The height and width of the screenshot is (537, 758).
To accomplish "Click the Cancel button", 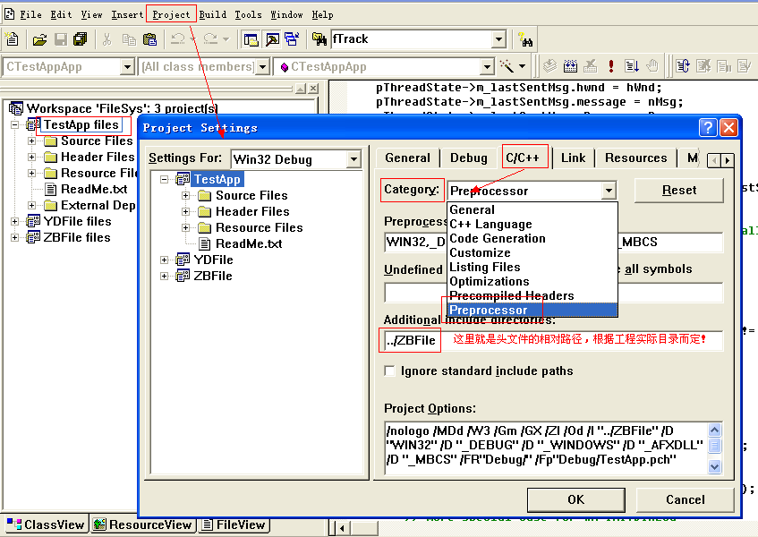I will tap(685, 499).
